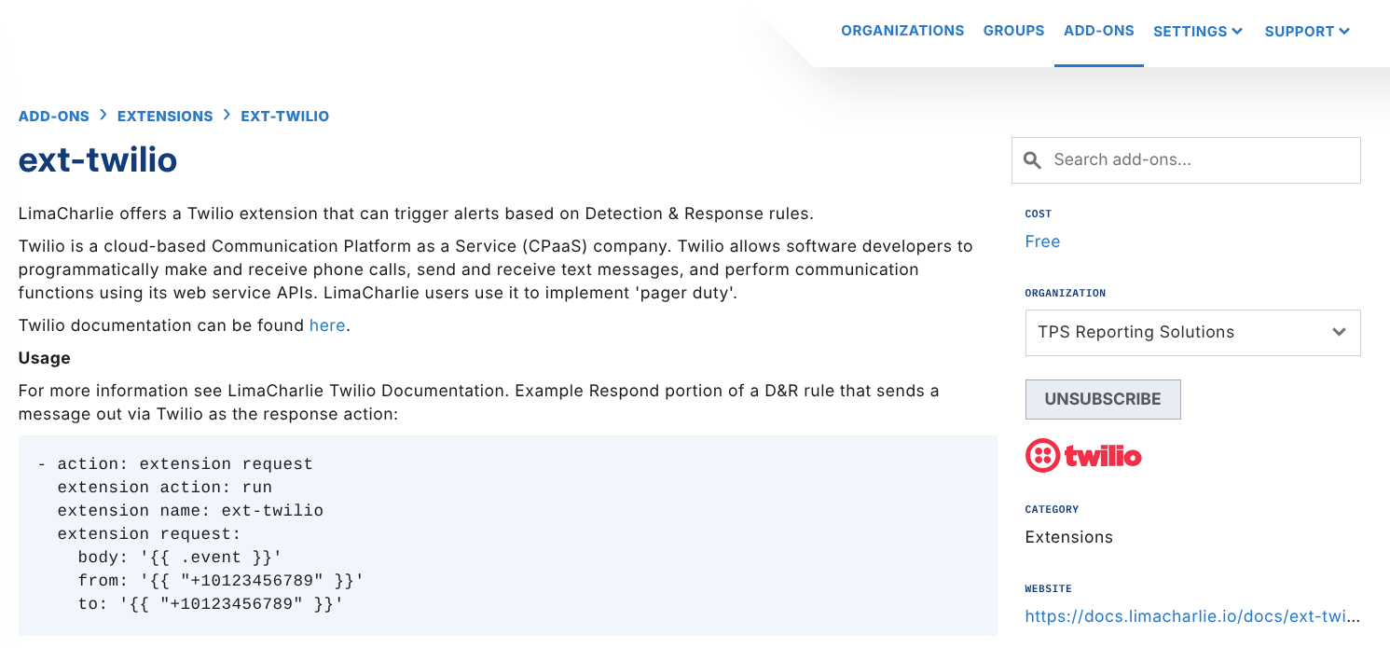Follow the 'here' Twilio documentation link
The image size is (1390, 648).
click(327, 325)
